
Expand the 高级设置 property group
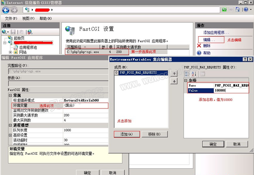tap(10, 135)
